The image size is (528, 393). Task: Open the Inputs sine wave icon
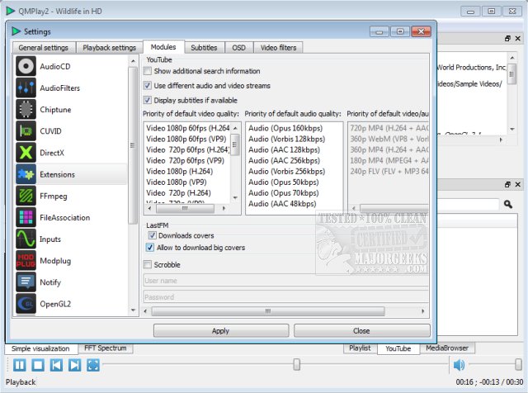tap(26, 239)
